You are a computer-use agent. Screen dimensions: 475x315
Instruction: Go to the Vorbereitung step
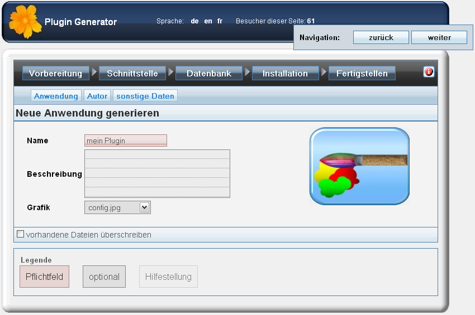point(56,74)
